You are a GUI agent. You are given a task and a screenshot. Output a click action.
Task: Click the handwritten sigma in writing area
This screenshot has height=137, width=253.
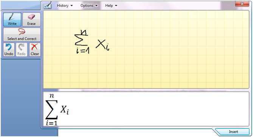pyautogui.click(x=81, y=40)
